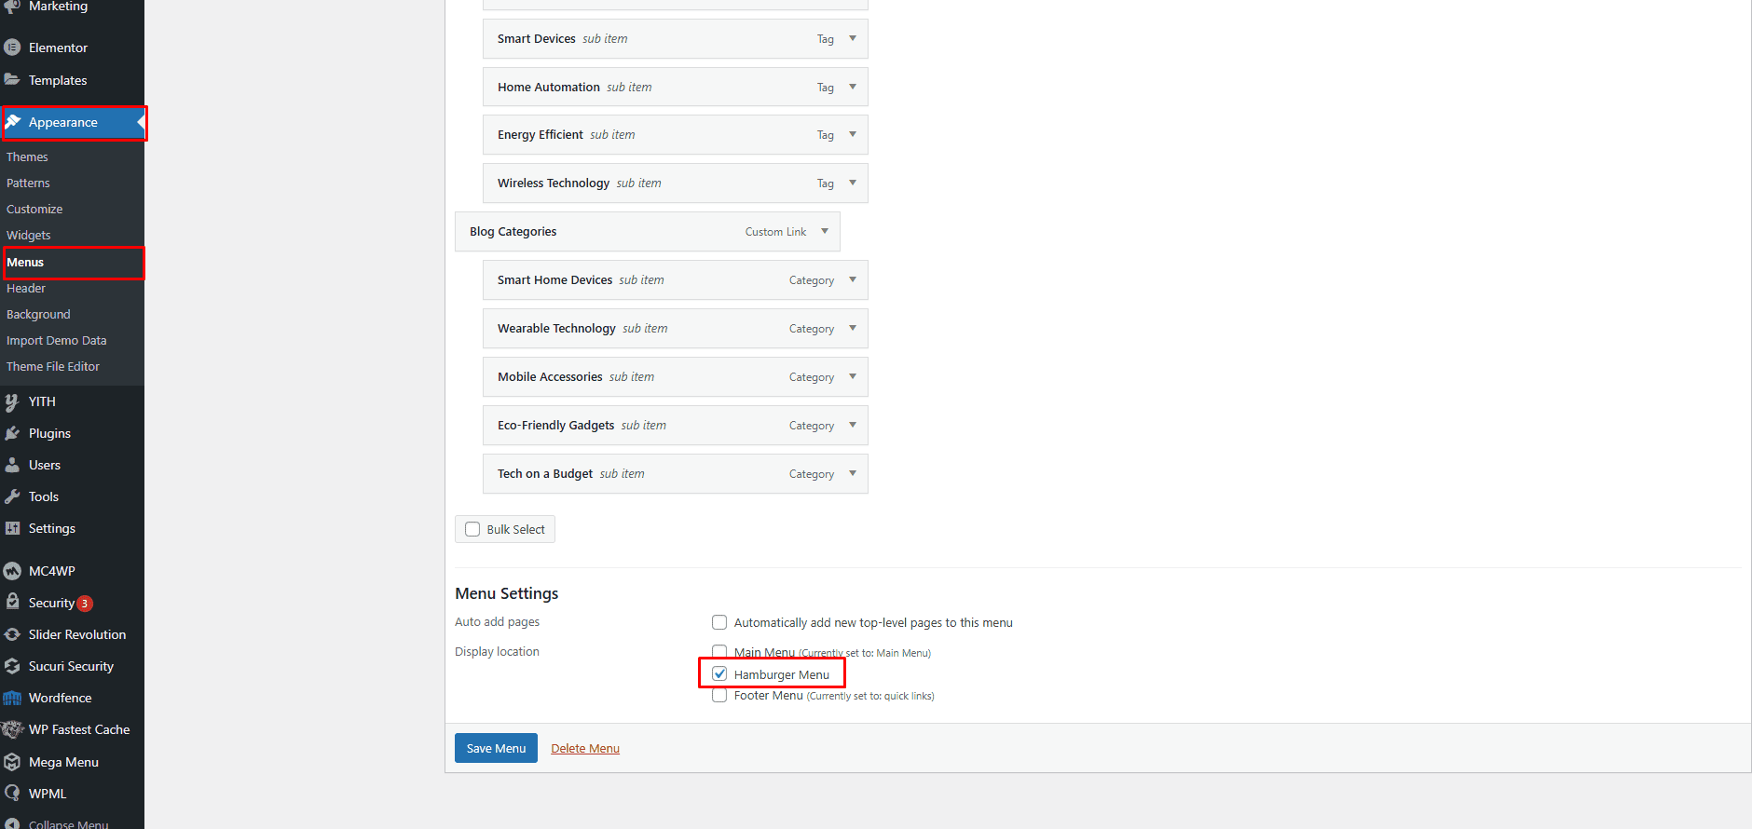Click the Plugins plug icon
The height and width of the screenshot is (829, 1752).
(x=12, y=433)
